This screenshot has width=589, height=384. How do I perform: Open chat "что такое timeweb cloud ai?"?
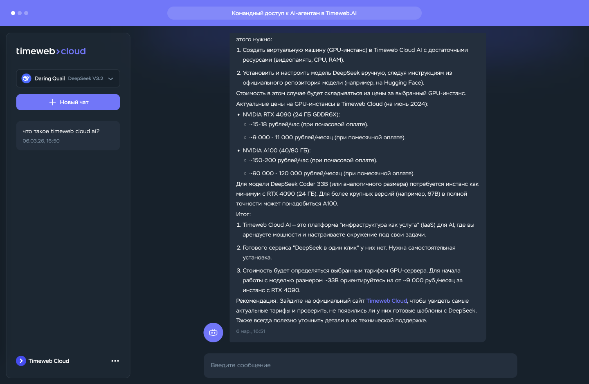pos(68,136)
